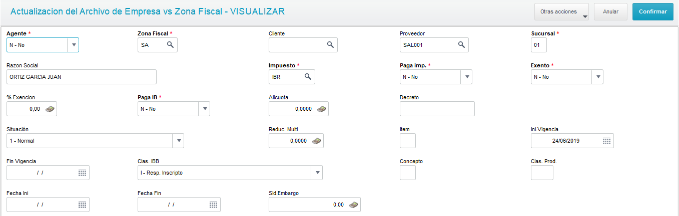Click the Fin Vigencia calendar icon

83,173
